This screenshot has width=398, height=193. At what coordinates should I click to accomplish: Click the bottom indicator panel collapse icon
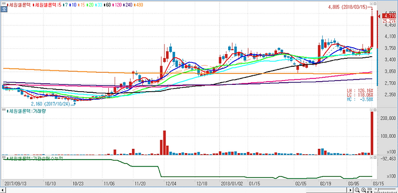[x=371, y=157]
